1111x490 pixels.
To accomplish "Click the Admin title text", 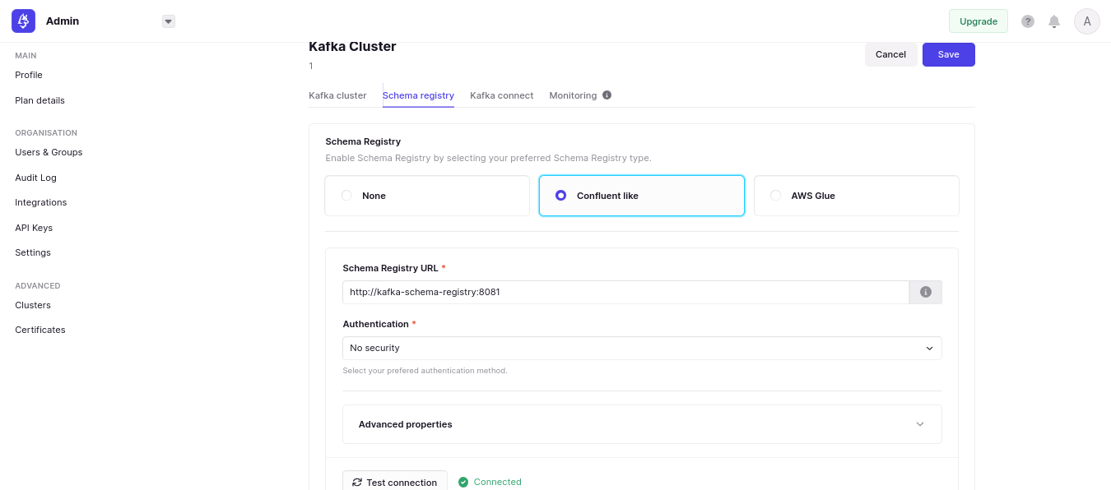I will coord(63,21).
